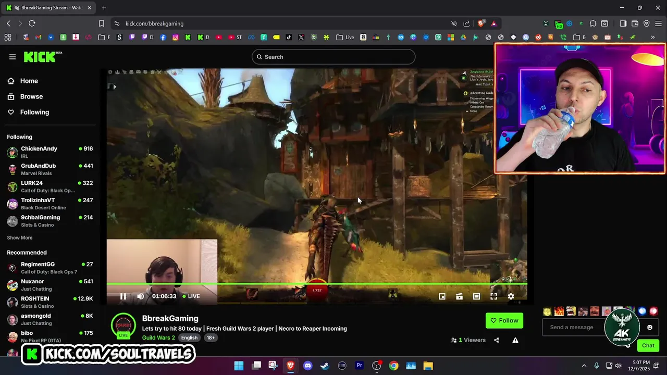Open the Windows Start menu
The height and width of the screenshot is (375, 667).
click(239, 366)
